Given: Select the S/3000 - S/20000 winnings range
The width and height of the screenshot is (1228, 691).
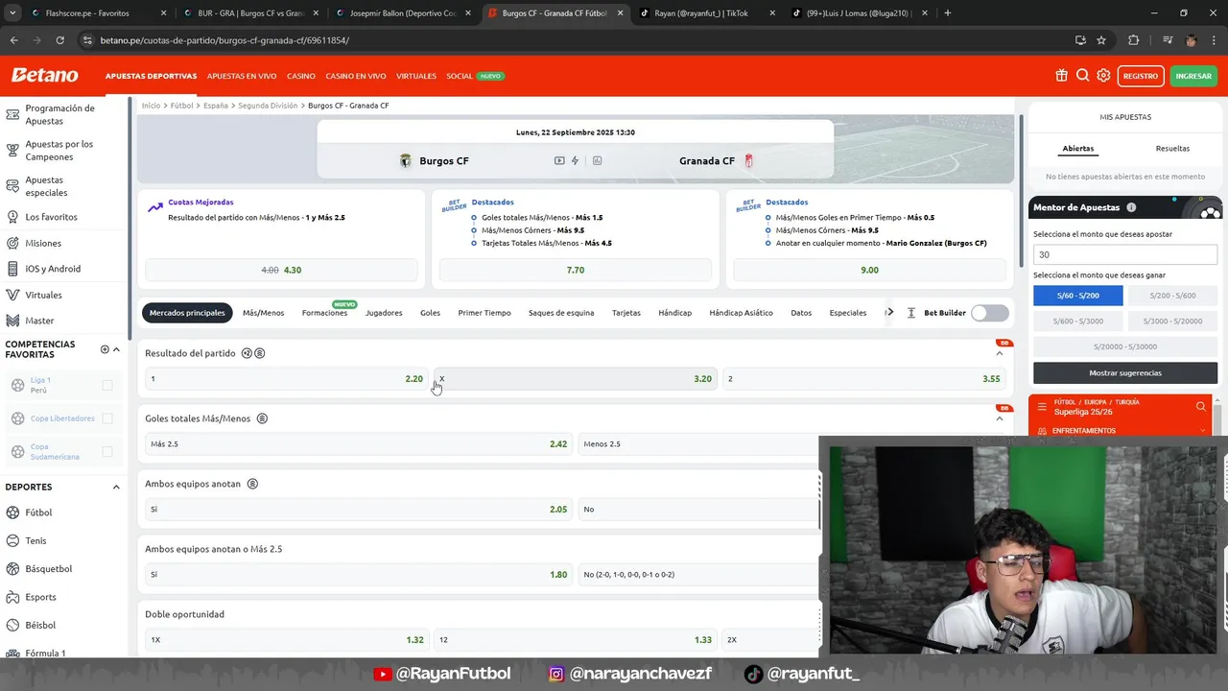Looking at the screenshot, I should tap(1172, 321).
